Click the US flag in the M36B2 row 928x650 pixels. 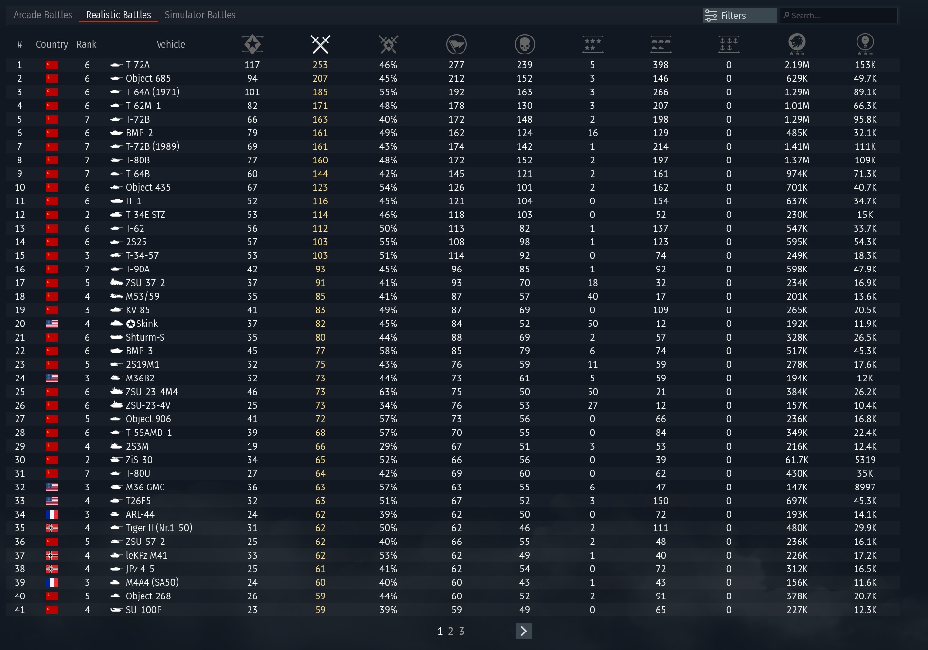click(52, 378)
